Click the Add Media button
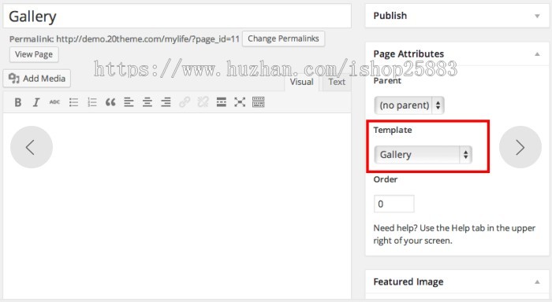The width and height of the screenshot is (552, 302). [37, 79]
